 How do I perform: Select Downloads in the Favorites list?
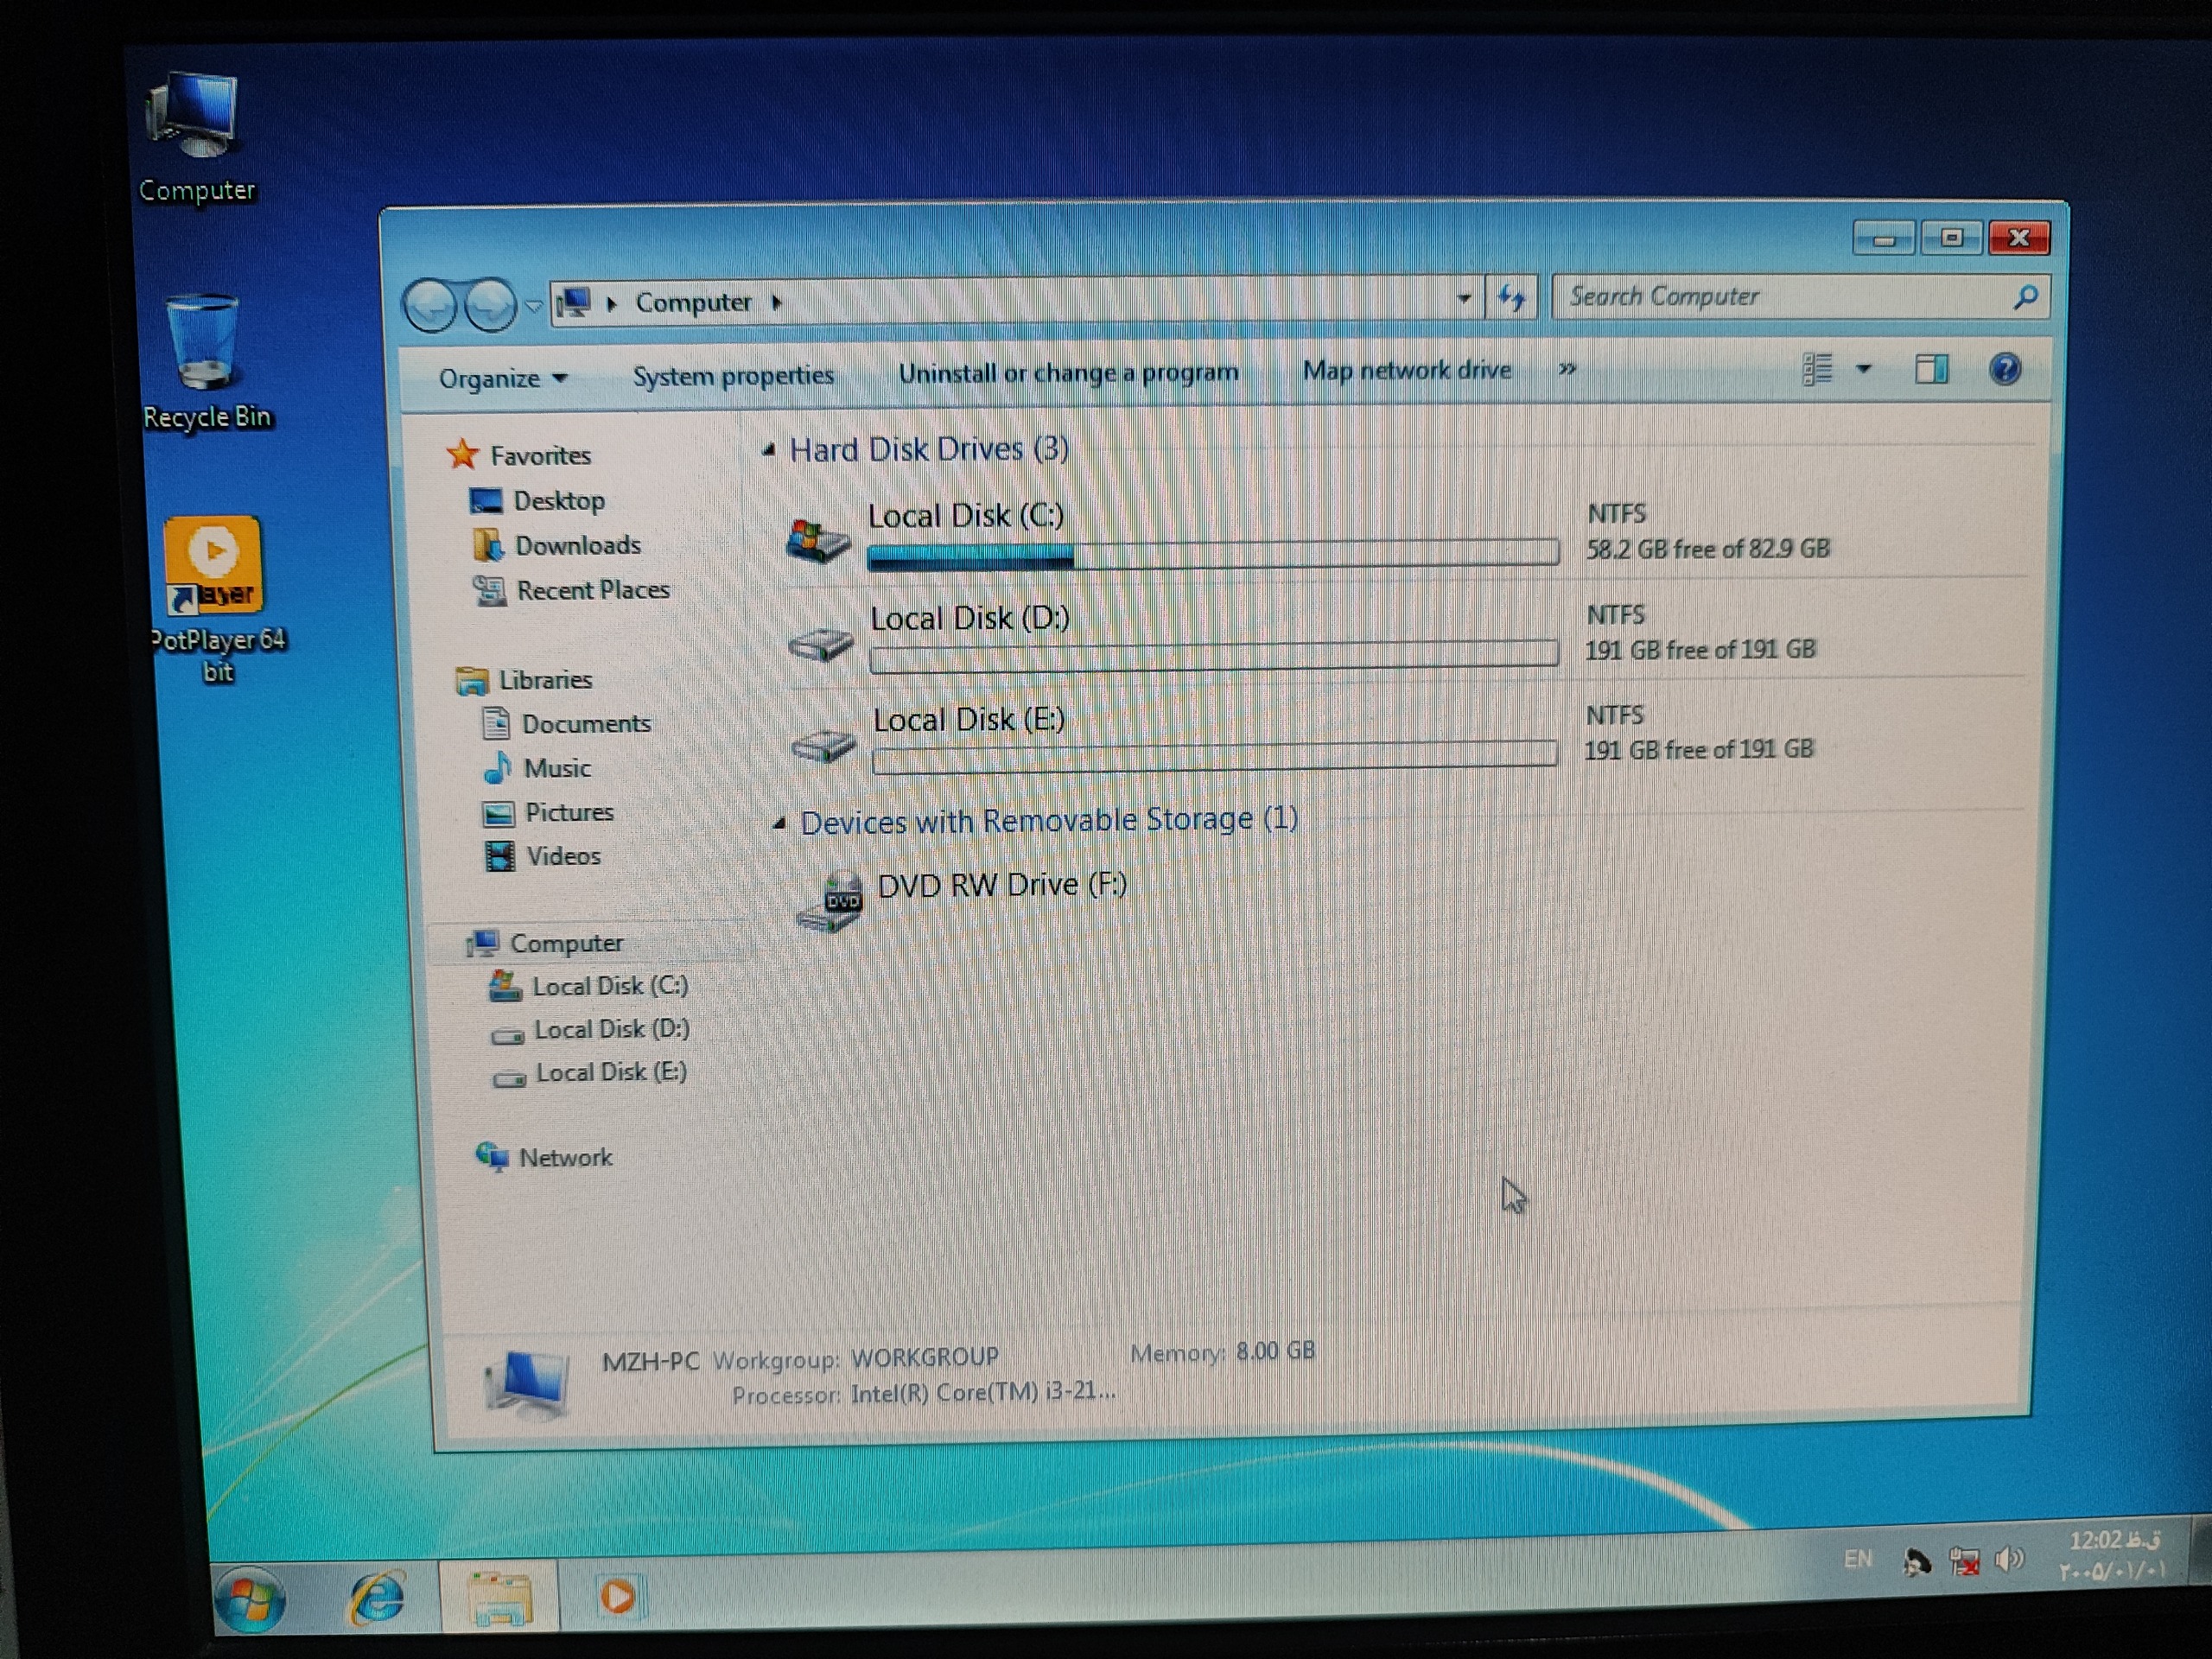click(577, 545)
